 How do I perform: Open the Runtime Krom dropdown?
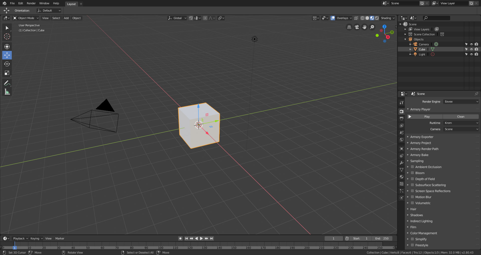[x=461, y=123]
